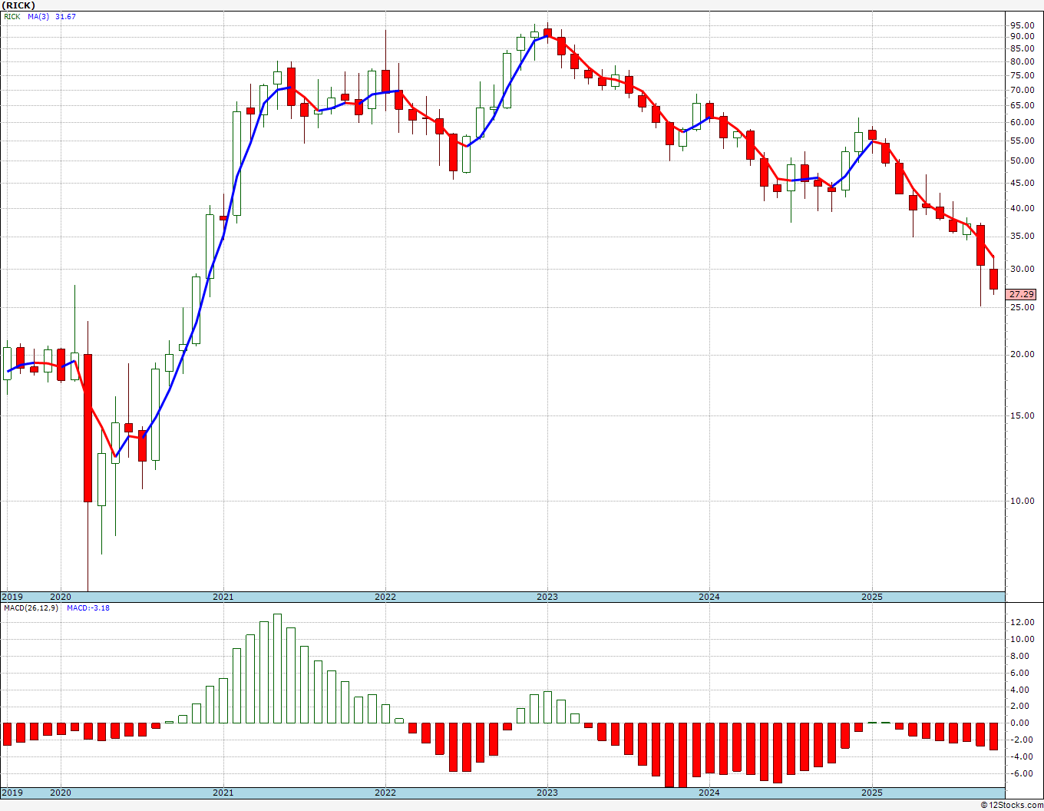The height and width of the screenshot is (811, 1044).
Task: Select 2023 on the bottom MACD time axis
Action: (x=547, y=793)
